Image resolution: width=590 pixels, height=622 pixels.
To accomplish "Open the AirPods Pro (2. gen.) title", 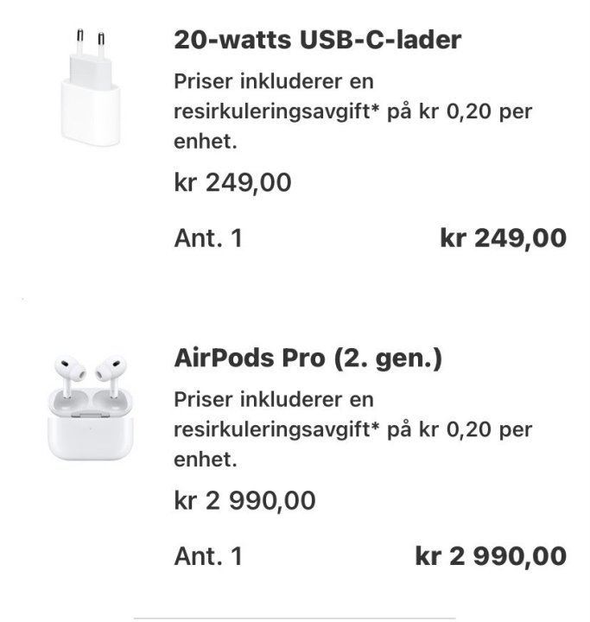I will tap(308, 359).
